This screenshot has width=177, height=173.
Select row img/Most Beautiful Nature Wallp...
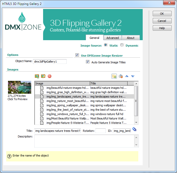click(x=84, y=118)
